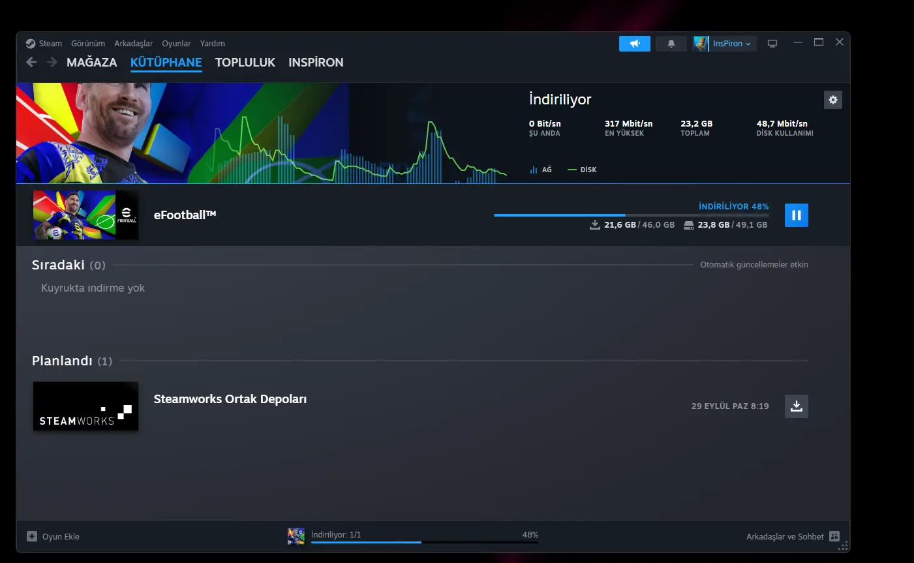This screenshot has width=914, height=563.
Task: Click the Oyun Ekle button
Action: click(x=53, y=536)
